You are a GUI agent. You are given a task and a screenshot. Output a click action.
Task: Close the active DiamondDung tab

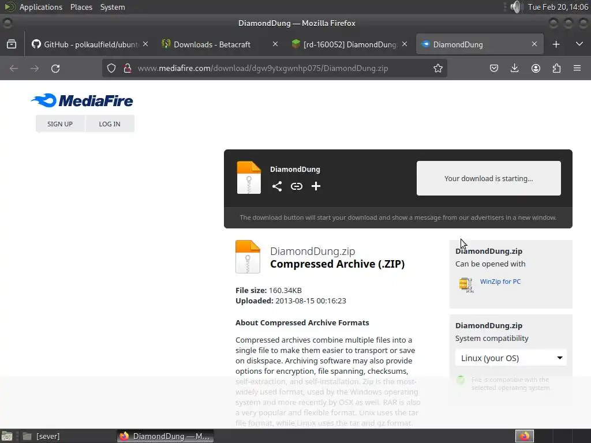(534, 44)
